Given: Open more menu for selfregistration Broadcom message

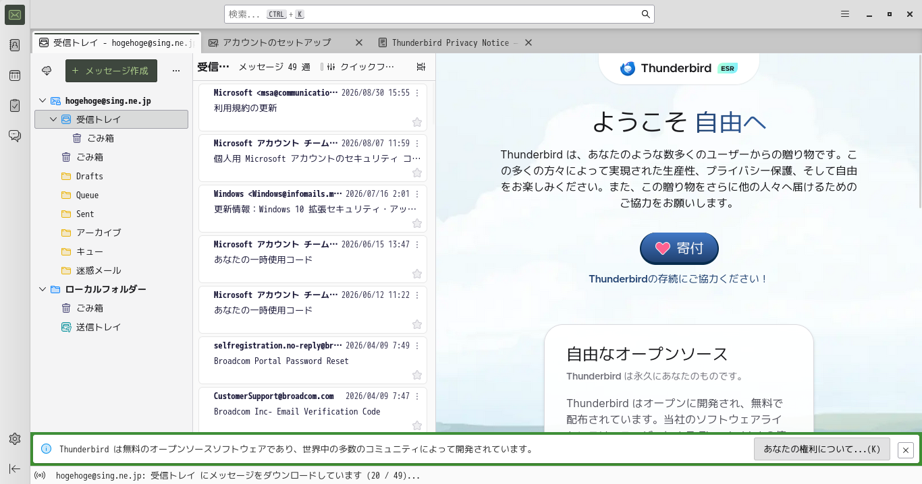Looking at the screenshot, I should (x=417, y=346).
